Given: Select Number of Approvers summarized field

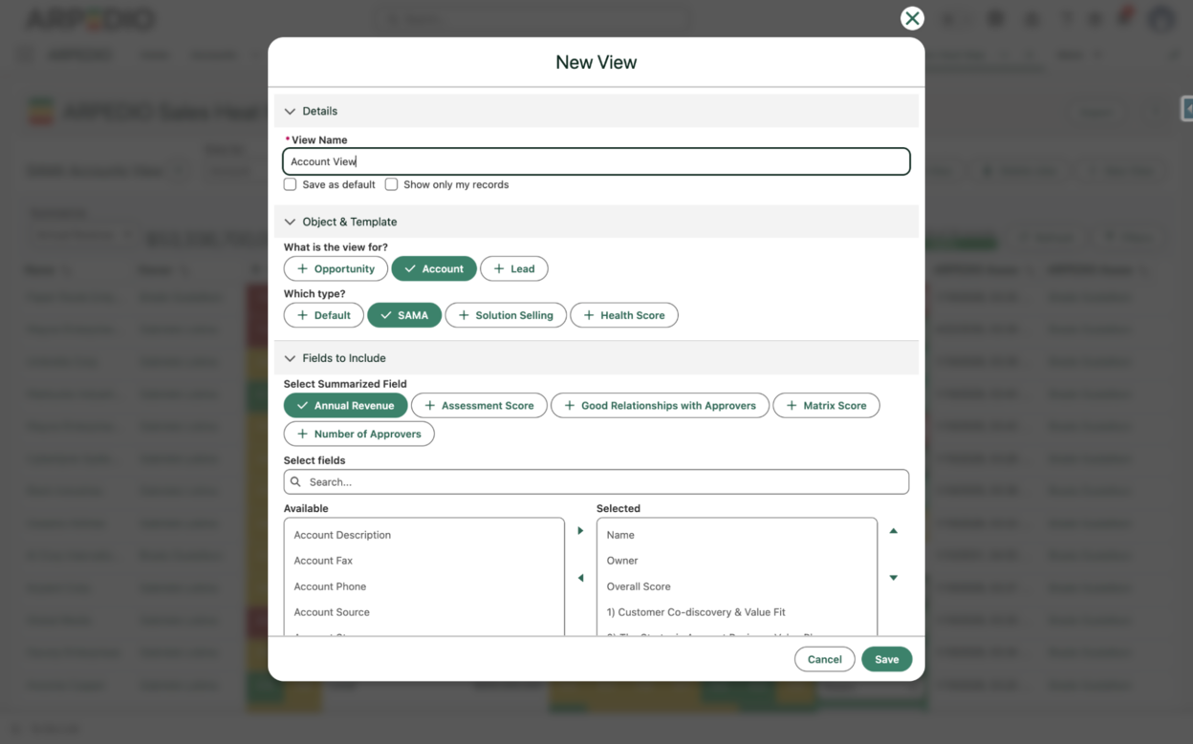Looking at the screenshot, I should (x=359, y=434).
